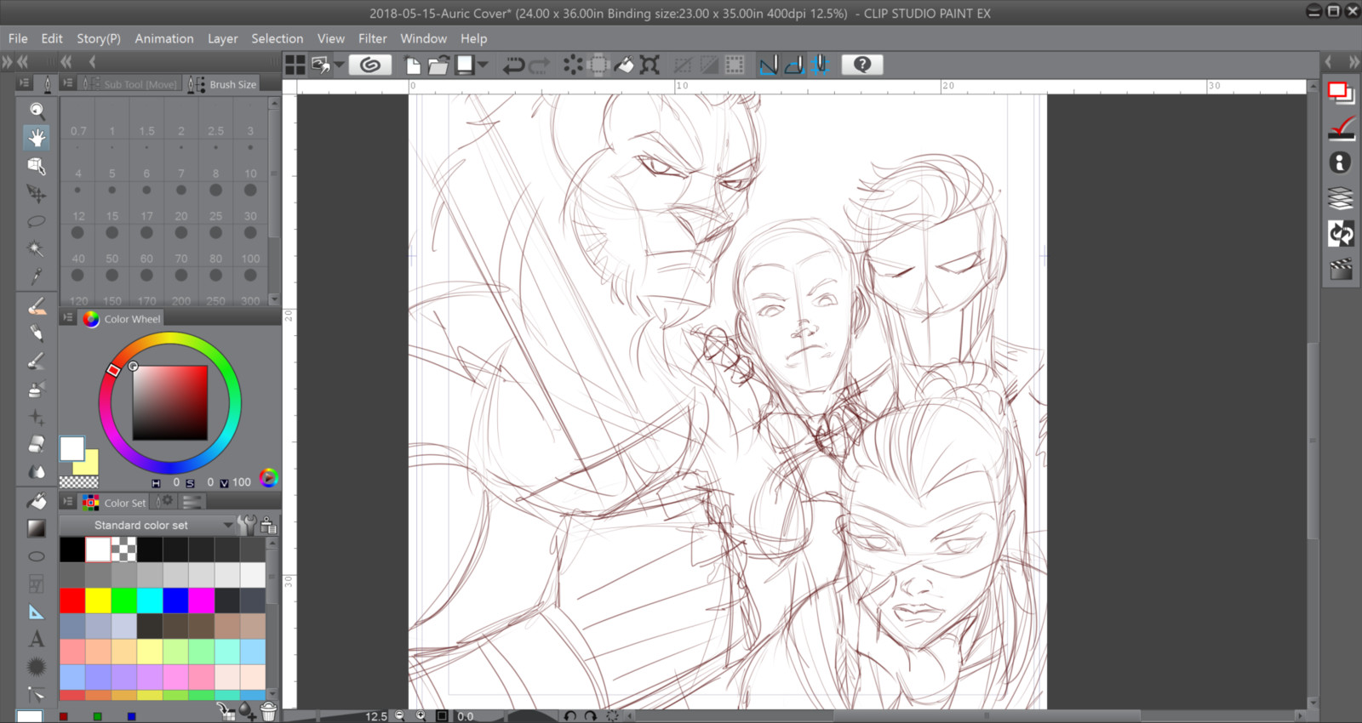This screenshot has width=1362, height=723.
Task: Collapse the right palette dock arrows
Action: (x=1353, y=61)
